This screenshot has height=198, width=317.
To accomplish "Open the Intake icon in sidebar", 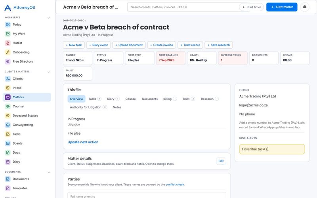I will tap(8, 88).
